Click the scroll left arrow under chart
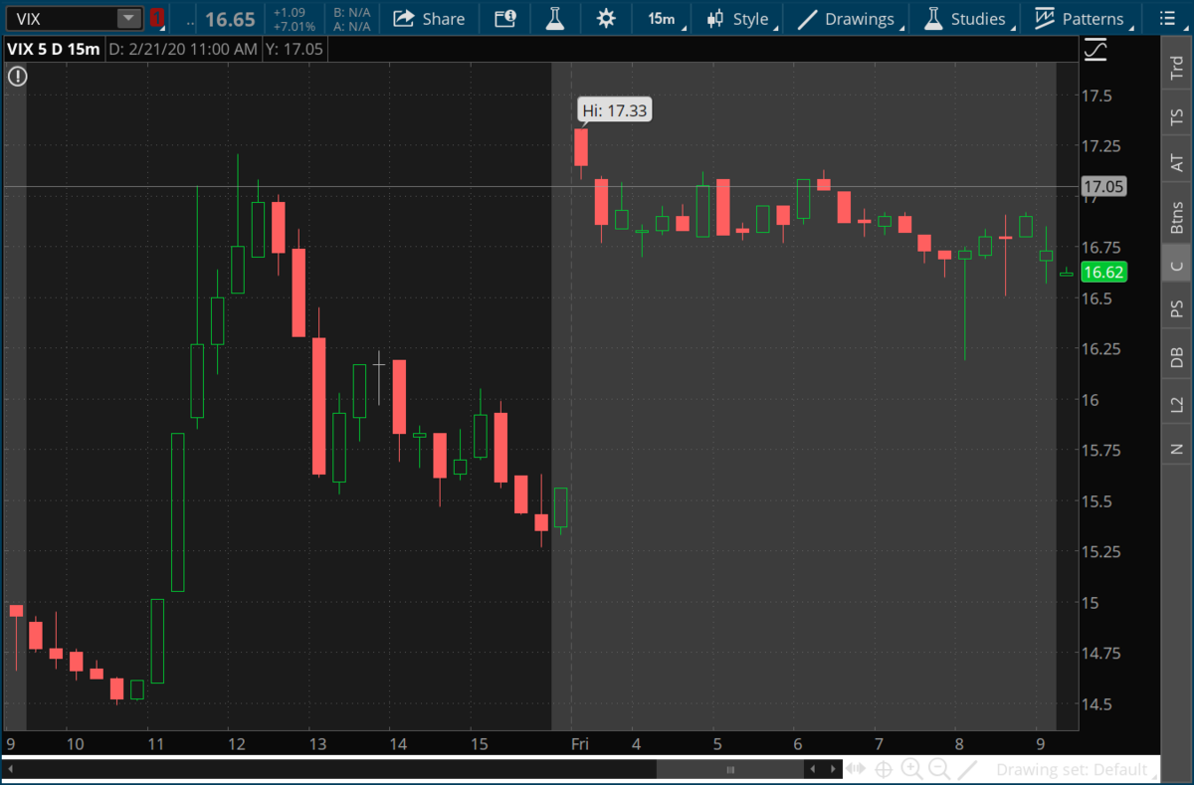Screen dimensions: 1194x785 (813, 769)
